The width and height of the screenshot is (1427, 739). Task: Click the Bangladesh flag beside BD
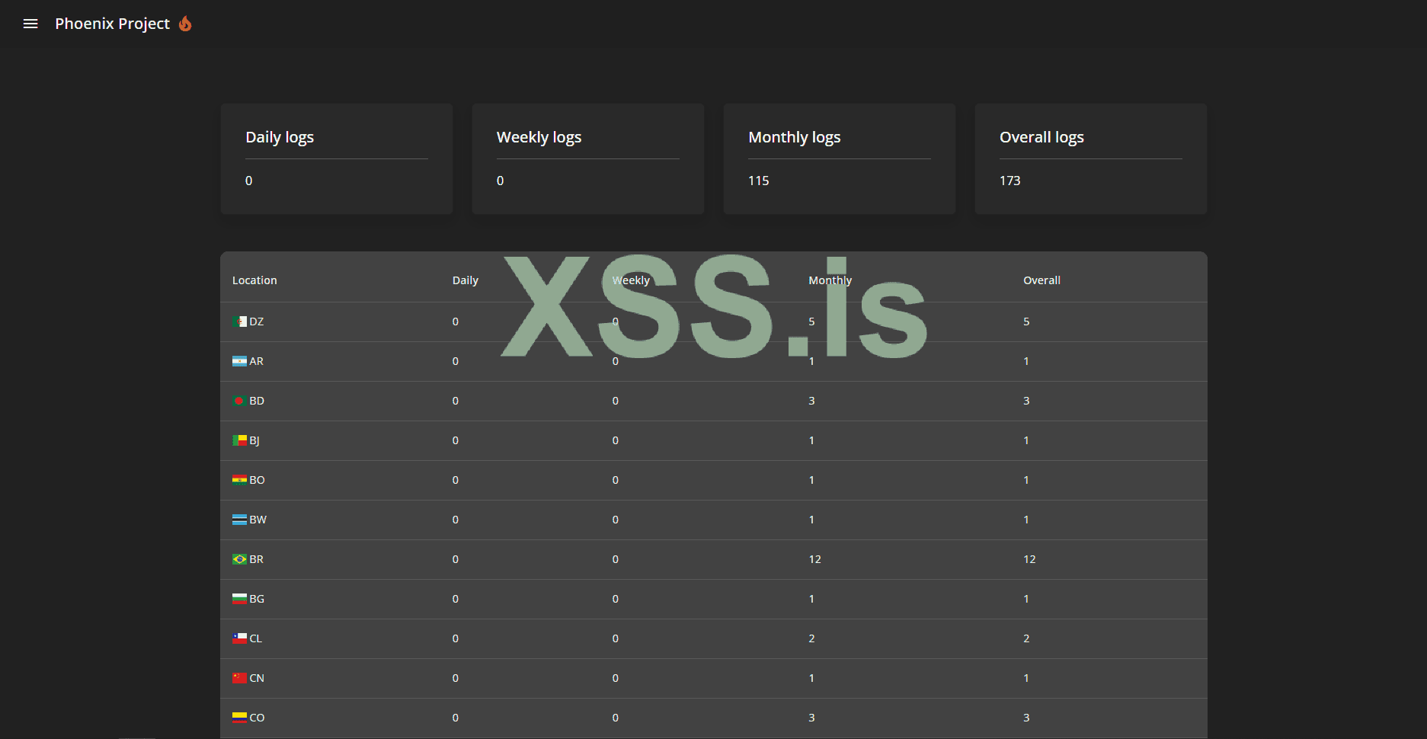pos(239,401)
